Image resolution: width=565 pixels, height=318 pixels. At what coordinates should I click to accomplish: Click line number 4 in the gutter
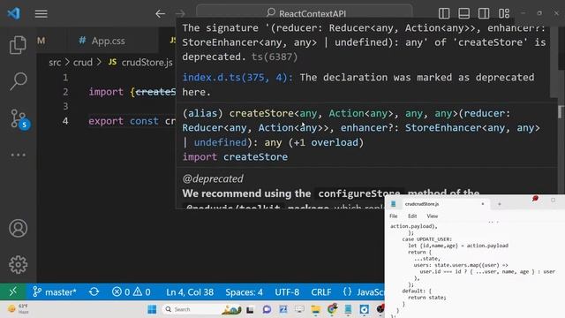(x=65, y=121)
